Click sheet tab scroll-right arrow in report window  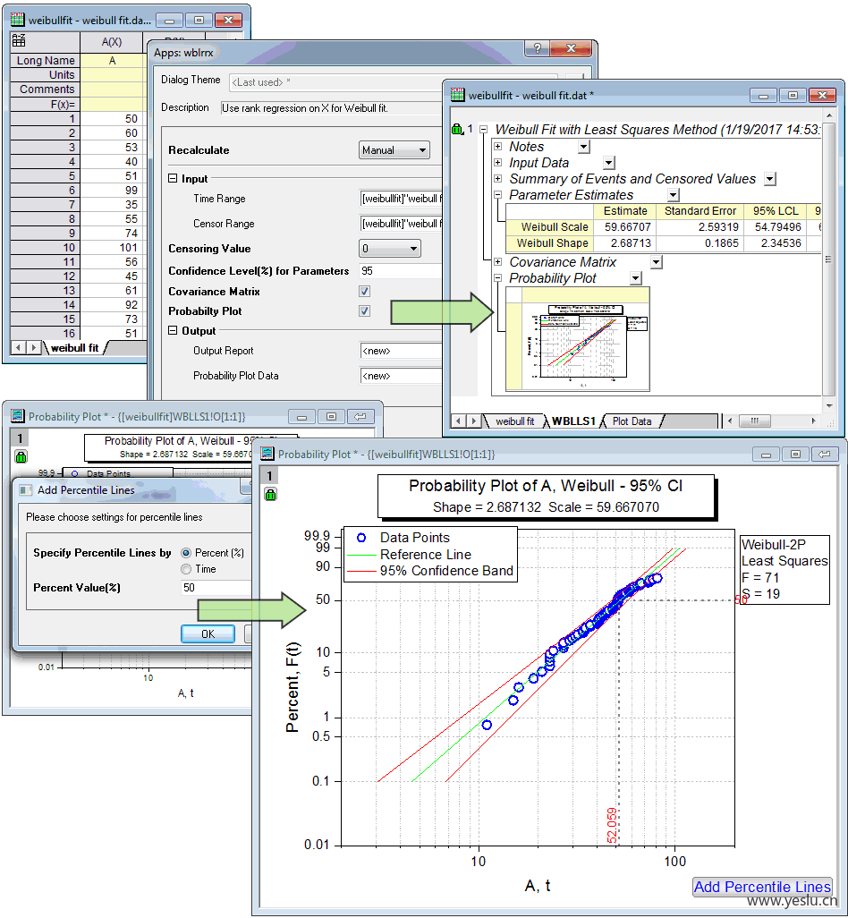pyautogui.click(x=474, y=421)
